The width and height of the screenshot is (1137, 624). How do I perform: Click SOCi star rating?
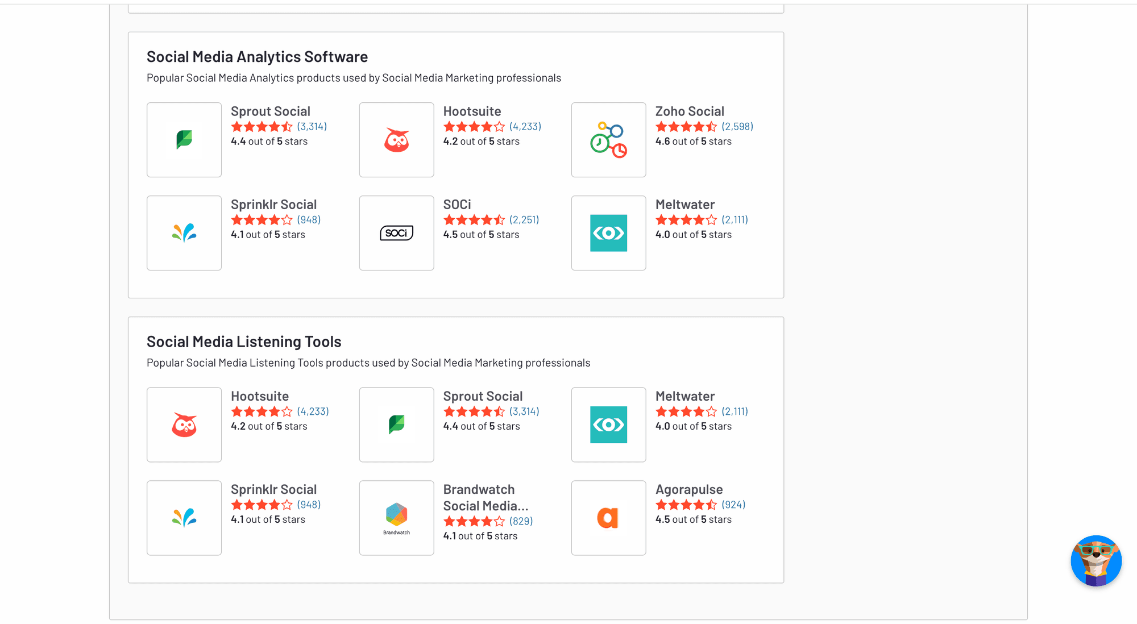click(x=474, y=220)
